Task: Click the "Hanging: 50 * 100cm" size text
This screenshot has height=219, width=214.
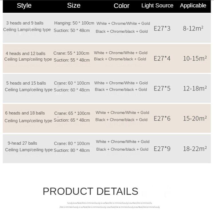Action: (74, 23)
